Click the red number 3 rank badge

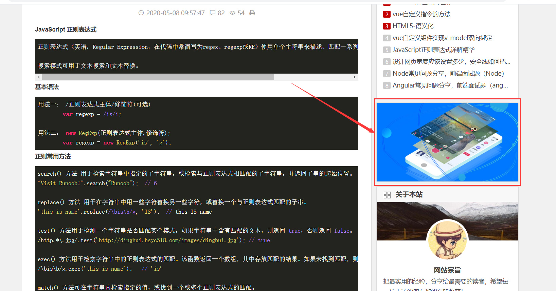click(x=387, y=26)
